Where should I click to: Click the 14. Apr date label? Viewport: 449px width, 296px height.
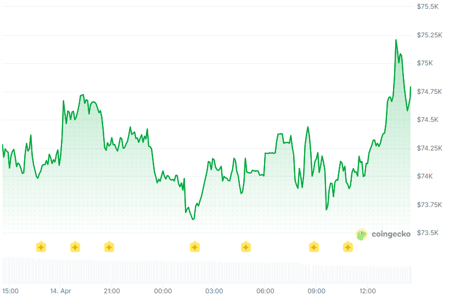point(61,291)
